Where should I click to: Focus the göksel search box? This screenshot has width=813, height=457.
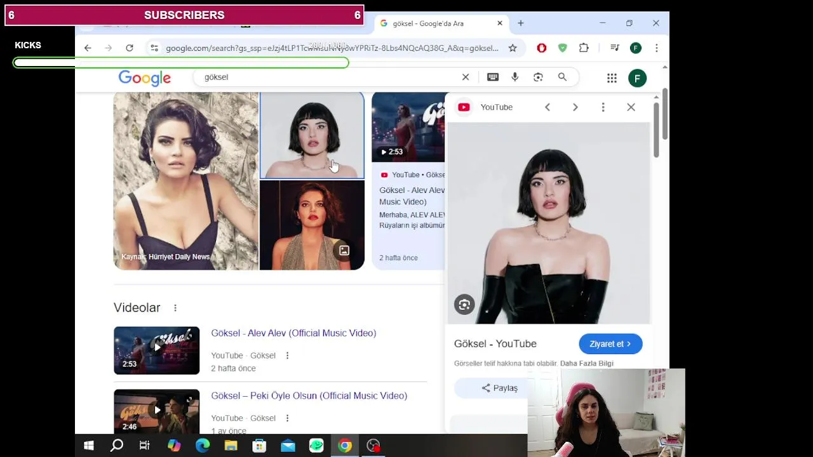330,77
